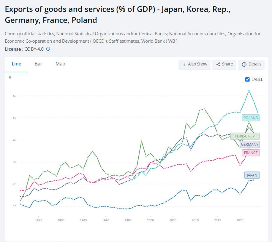Screen dimensions: 272x242
Task: Click the GERMANY series label
Action: click(249, 145)
